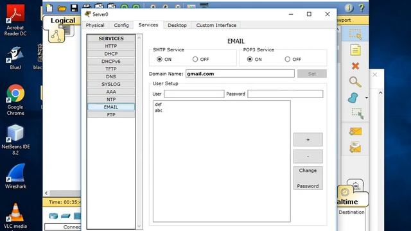This screenshot has width=411, height=231.
Task: Open BlueJ desktop shortcut
Action: tap(15, 58)
